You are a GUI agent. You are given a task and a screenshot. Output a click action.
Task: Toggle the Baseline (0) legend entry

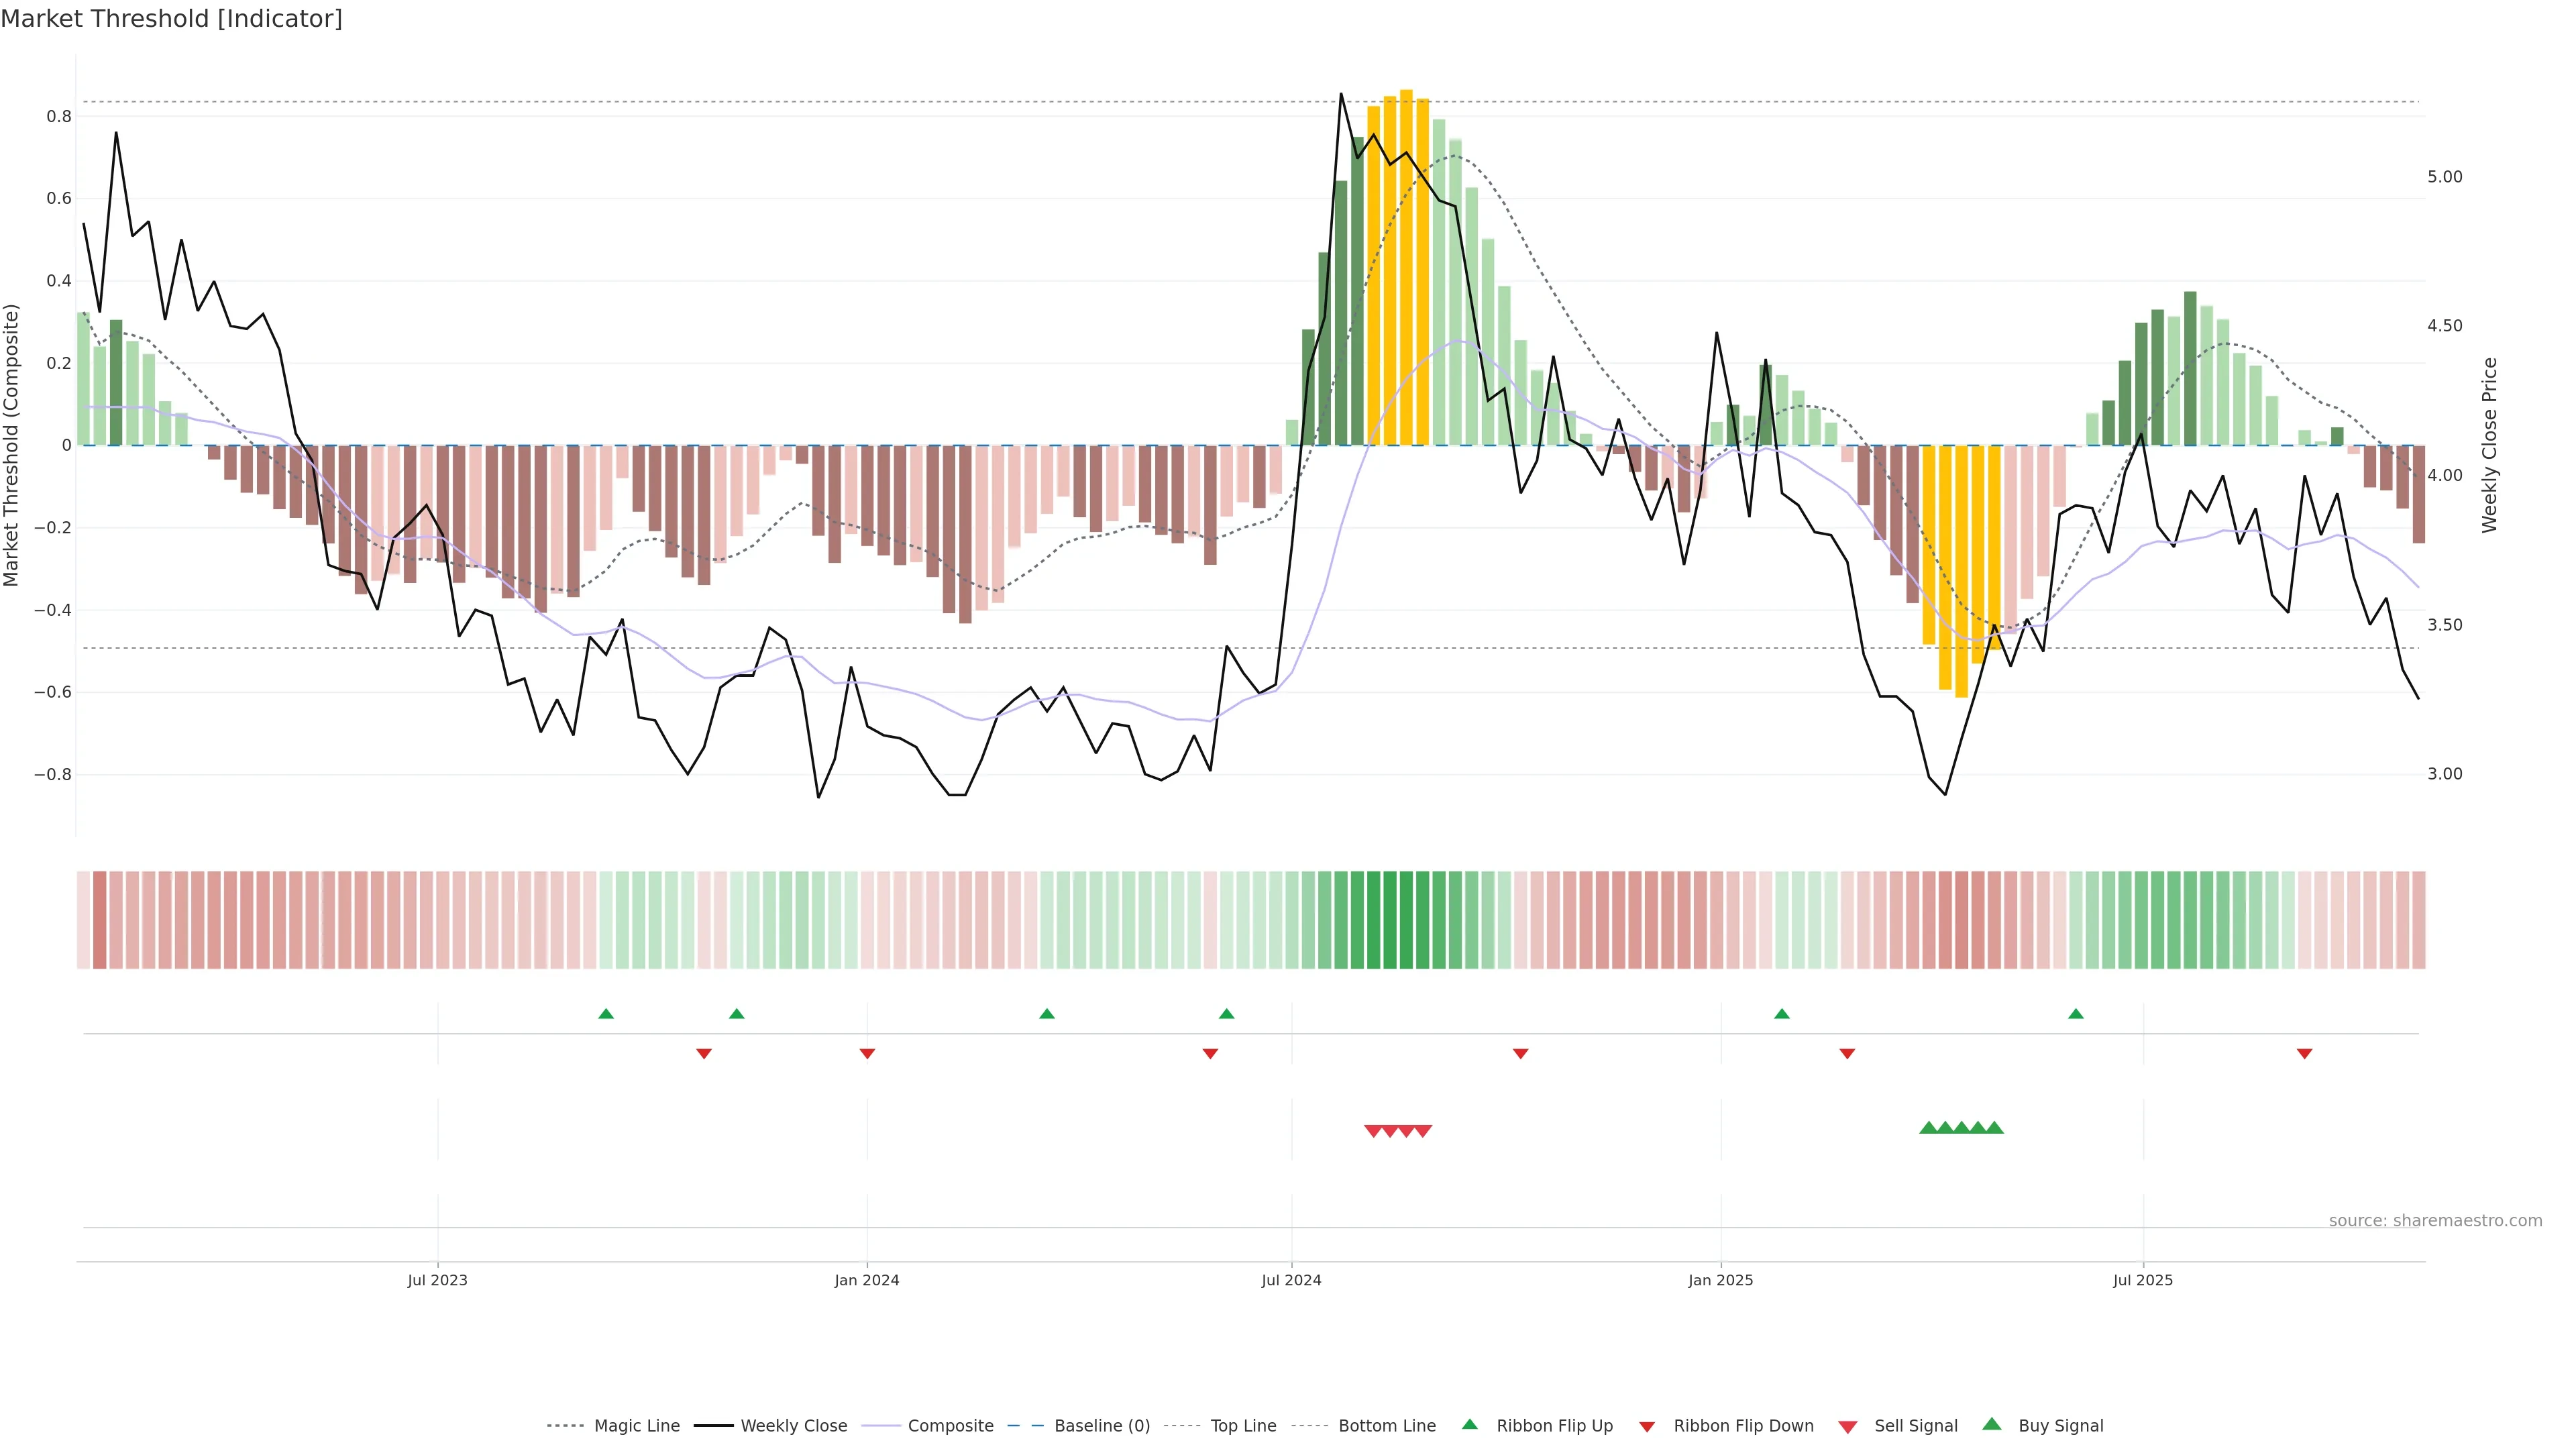point(1102,1426)
